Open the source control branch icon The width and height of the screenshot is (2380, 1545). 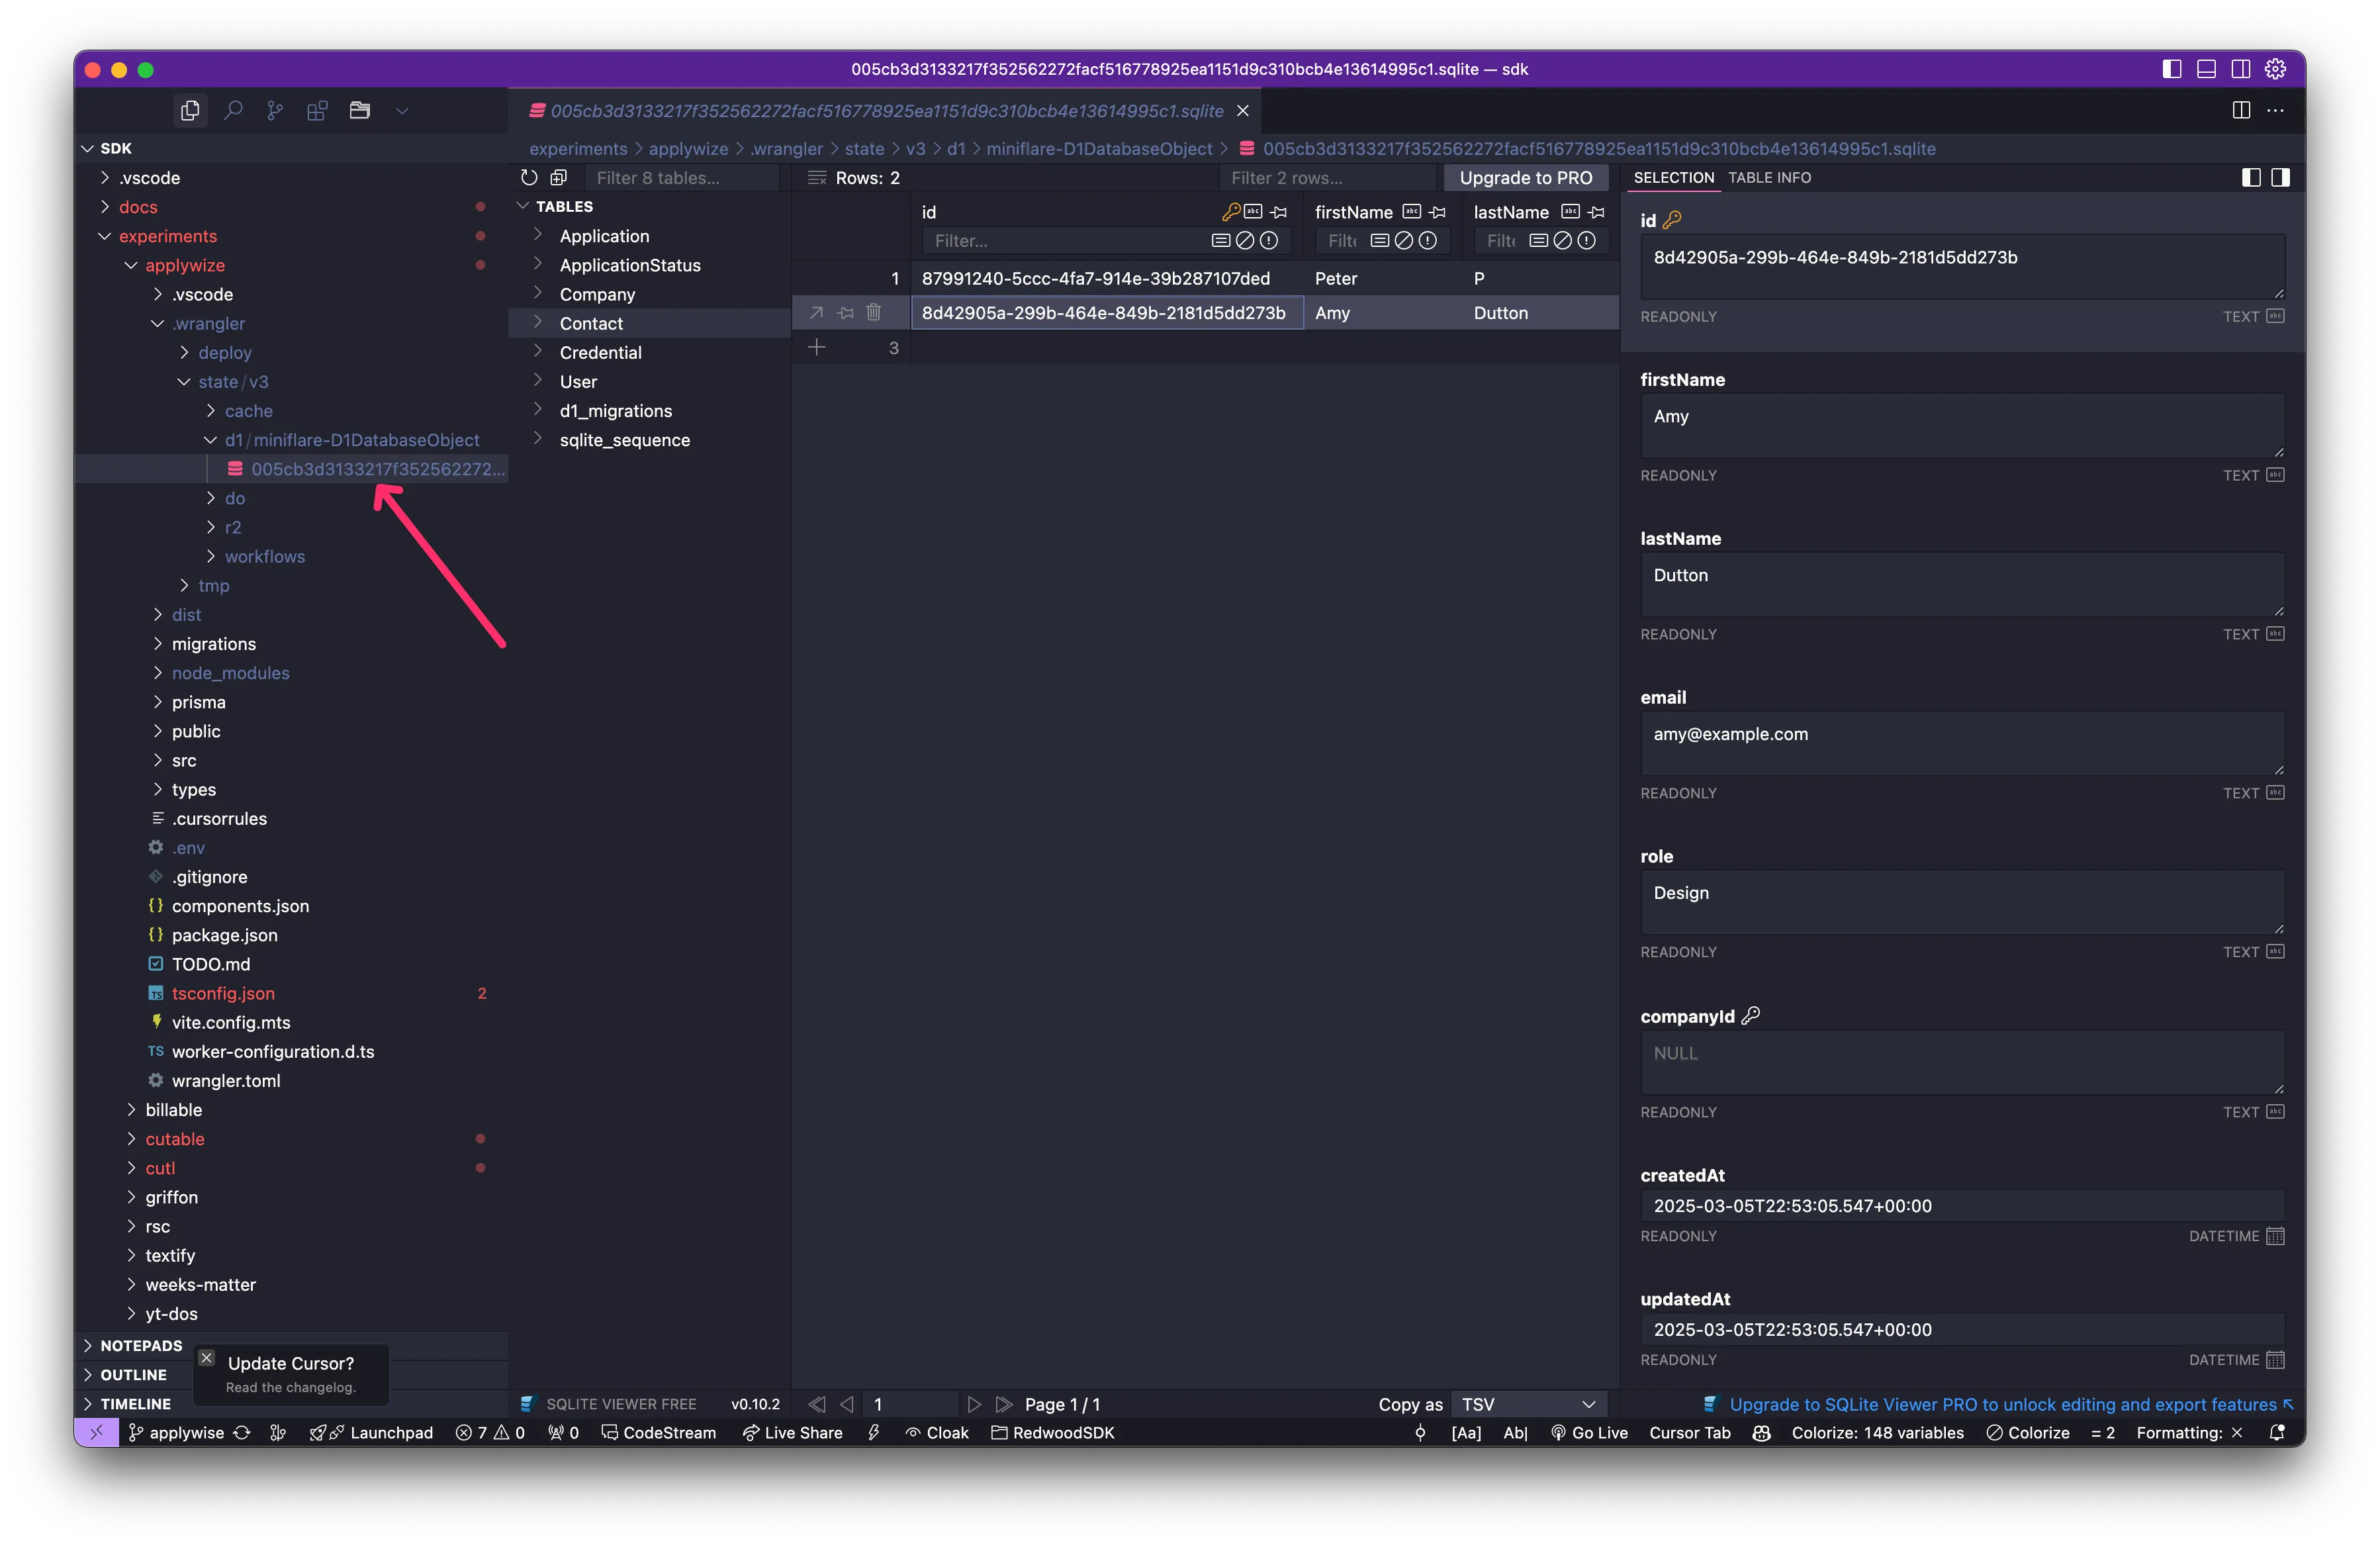tap(275, 110)
